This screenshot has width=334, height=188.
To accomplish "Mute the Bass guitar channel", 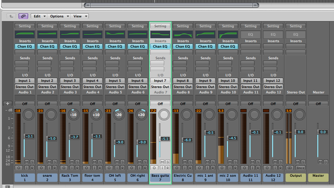I will pyautogui.click(x=162, y=162).
